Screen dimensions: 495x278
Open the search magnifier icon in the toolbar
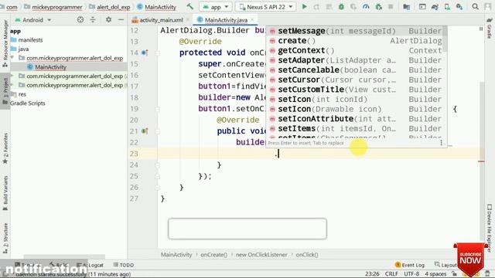pos(475,7)
